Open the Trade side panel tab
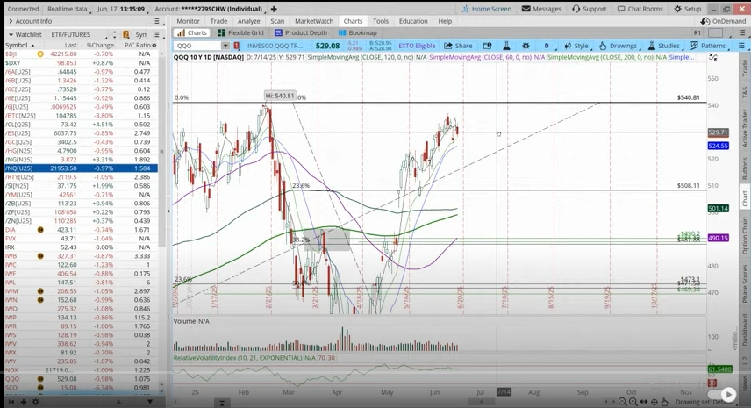The height and width of the screenshot is (408, 751). [745, 68]
